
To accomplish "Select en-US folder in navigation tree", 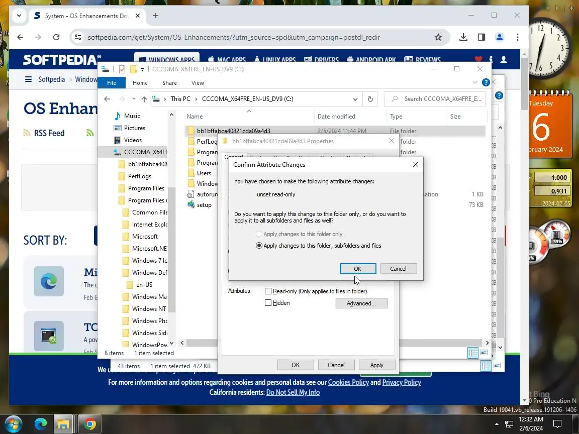I will [144, 285].
